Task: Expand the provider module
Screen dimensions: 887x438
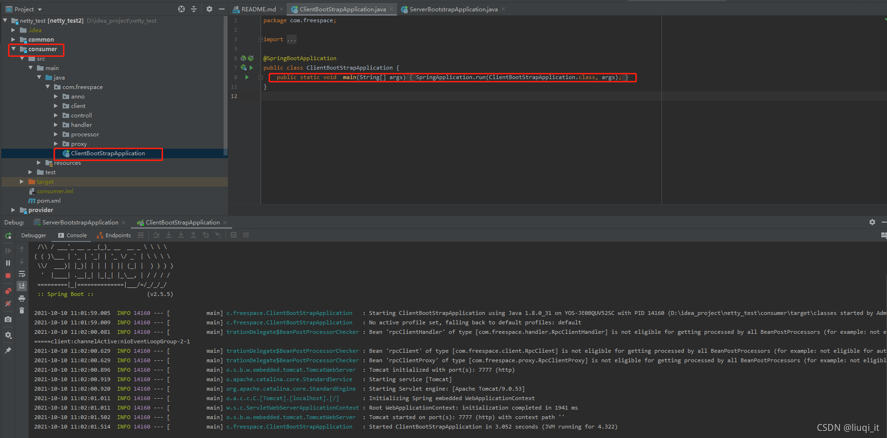Action: tap(13, 210)
